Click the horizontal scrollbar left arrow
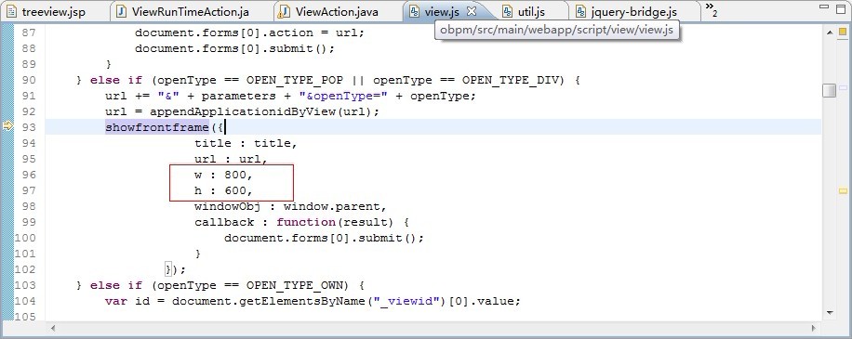Screen dimensions: 852x339 pyautogui.click(x=53, y=328)
